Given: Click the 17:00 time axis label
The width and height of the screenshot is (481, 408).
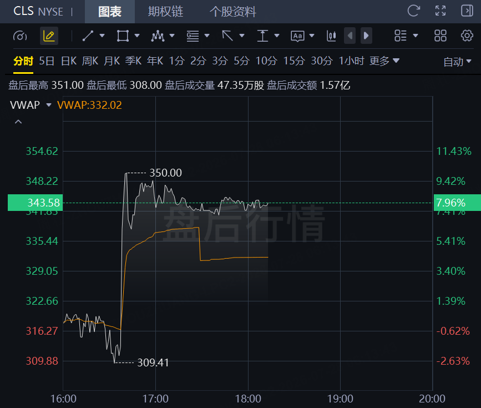Looking at the screenshot, I should pos(155,399).
